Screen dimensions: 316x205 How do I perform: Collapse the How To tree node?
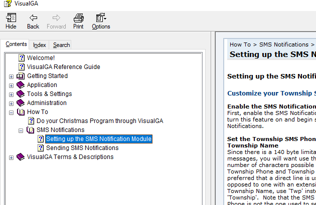[x=12, y=112]
